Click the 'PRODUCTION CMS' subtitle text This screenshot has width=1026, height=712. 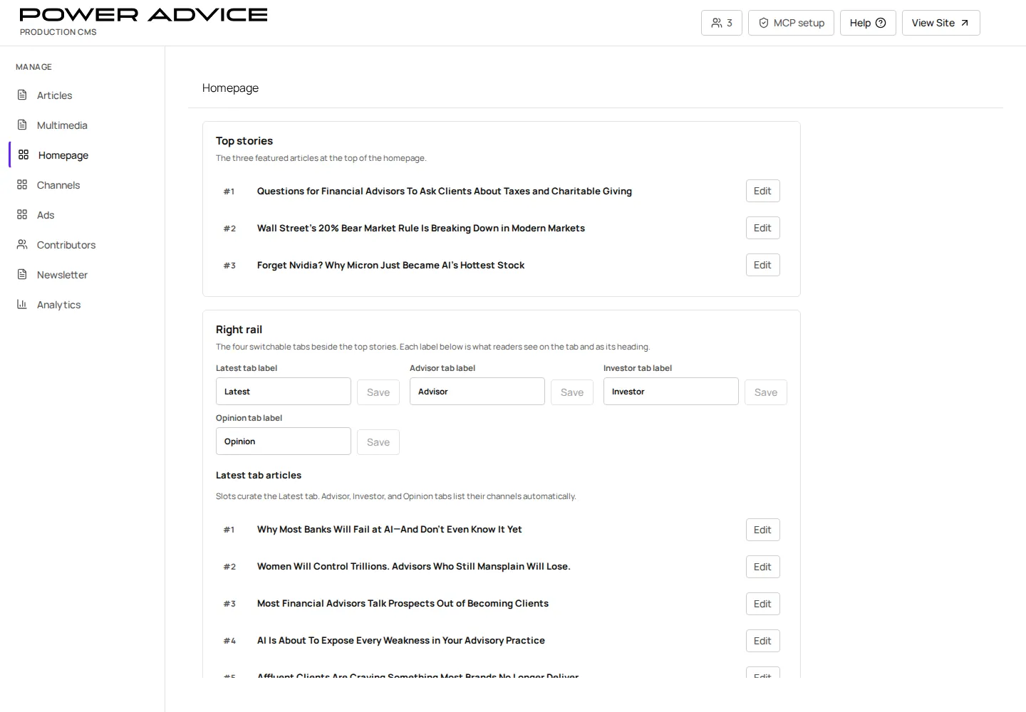(x=58, y=32)
